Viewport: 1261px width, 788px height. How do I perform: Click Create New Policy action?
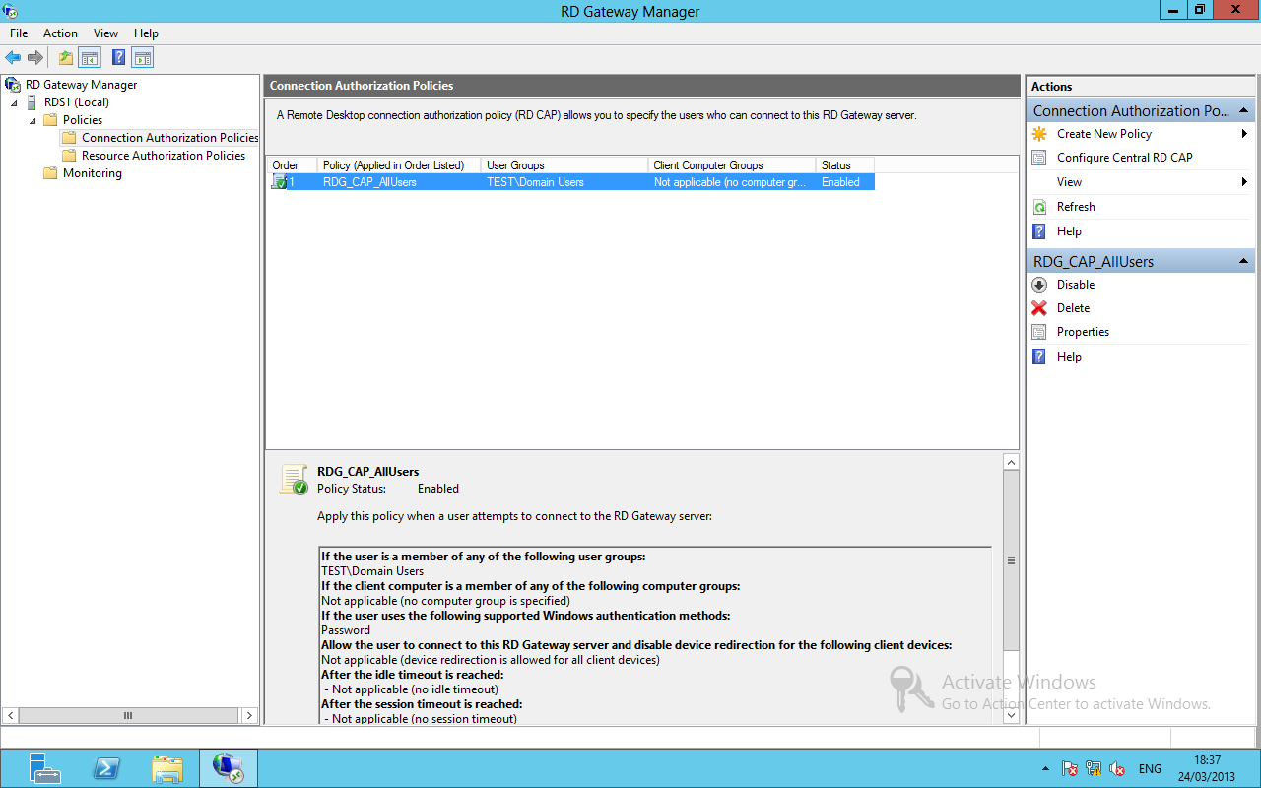1104,134
